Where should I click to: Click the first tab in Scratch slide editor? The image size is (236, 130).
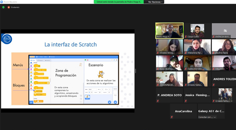[33, 60]
